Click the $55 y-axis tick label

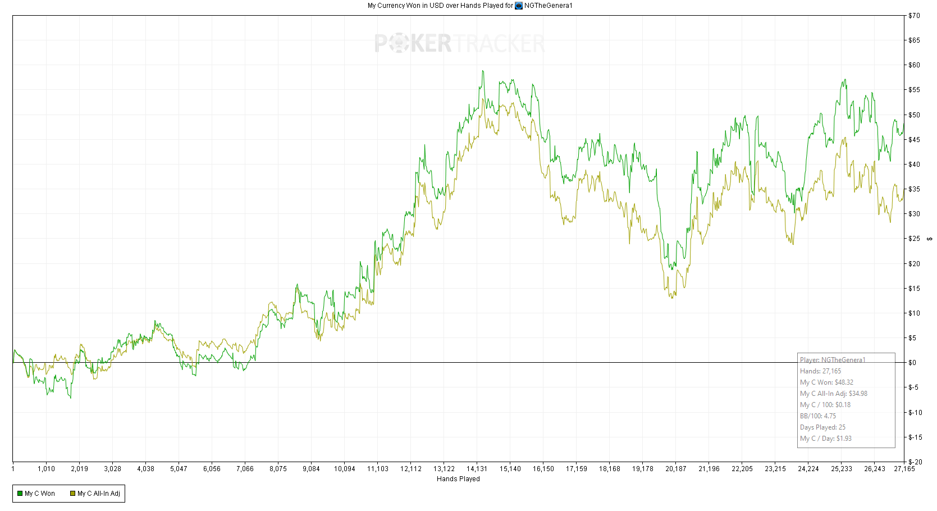click(x=915, y=90)
